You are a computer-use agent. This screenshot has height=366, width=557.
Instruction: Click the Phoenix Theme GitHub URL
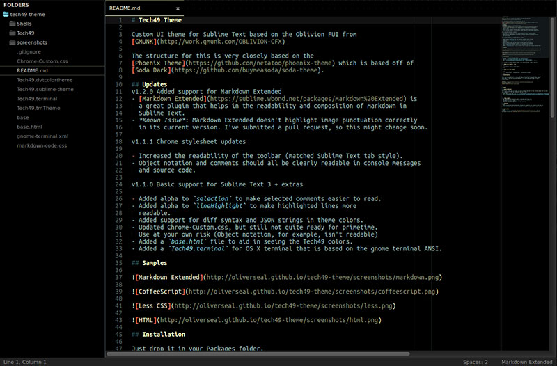click(260, 63)
